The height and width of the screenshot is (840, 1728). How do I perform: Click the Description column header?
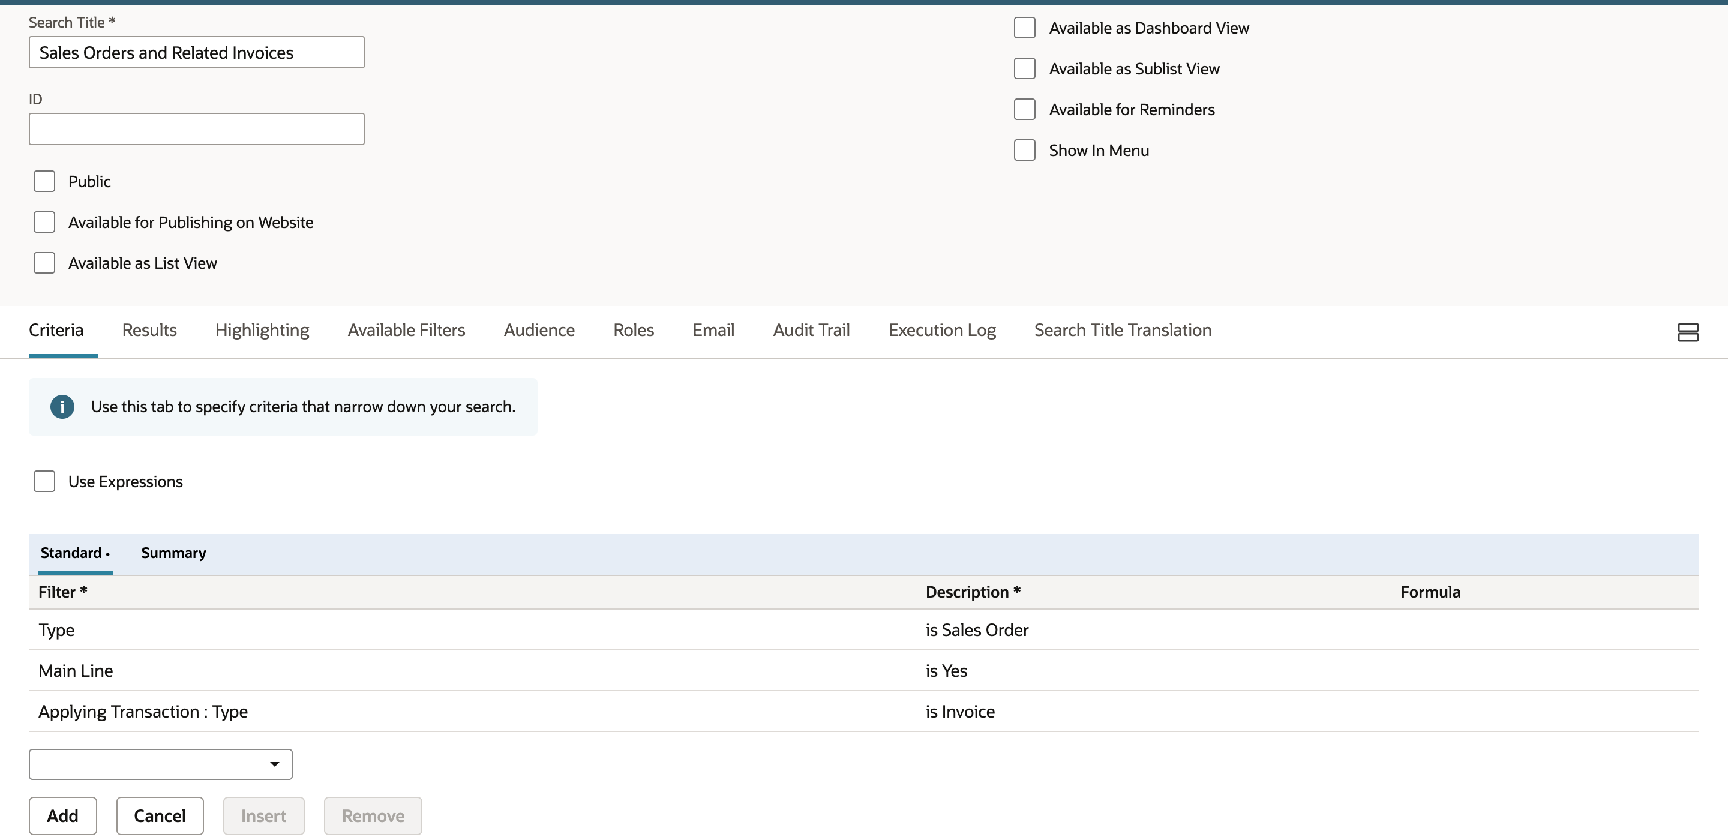tap(973, 592)
